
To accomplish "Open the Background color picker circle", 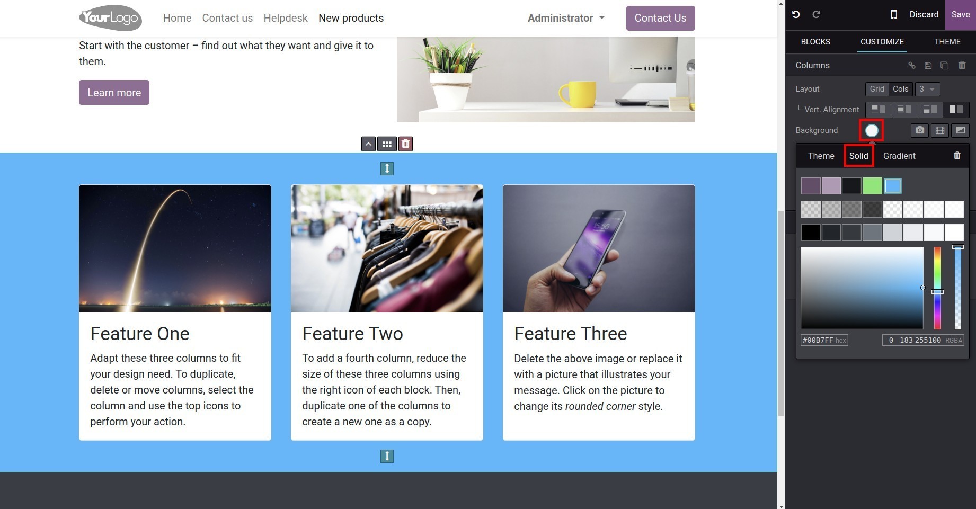I will point(872,130).
